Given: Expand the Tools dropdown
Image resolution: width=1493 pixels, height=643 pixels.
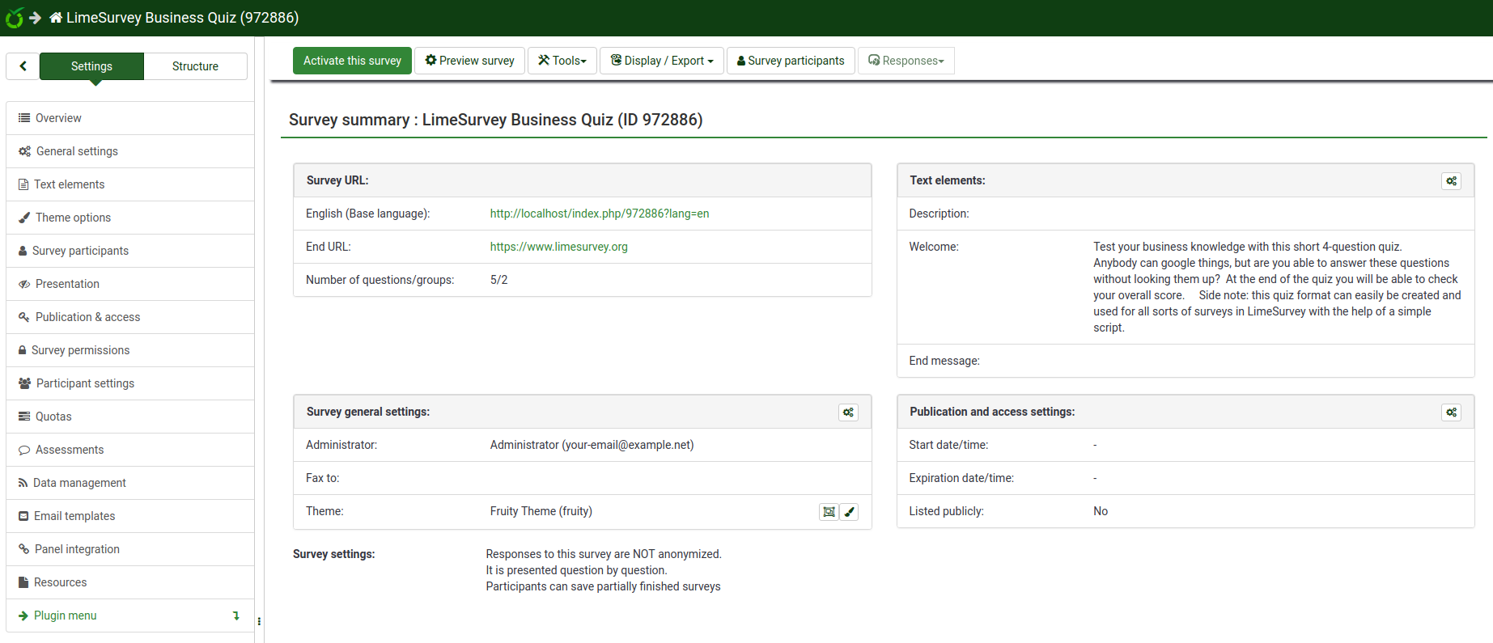Looking at the screenshot, I should tap(562, 61).
